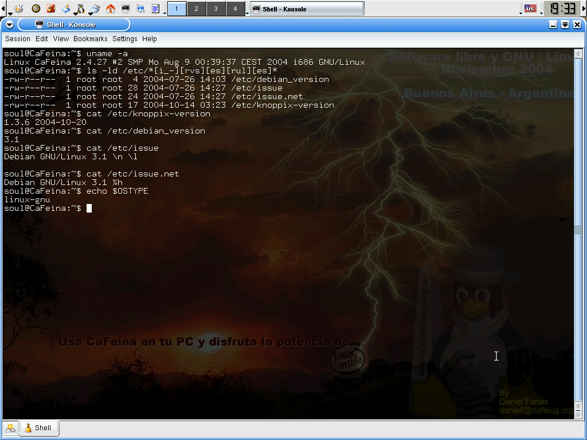
Task: Click the /etc/issue.net listing row
Action: [154, 96]
